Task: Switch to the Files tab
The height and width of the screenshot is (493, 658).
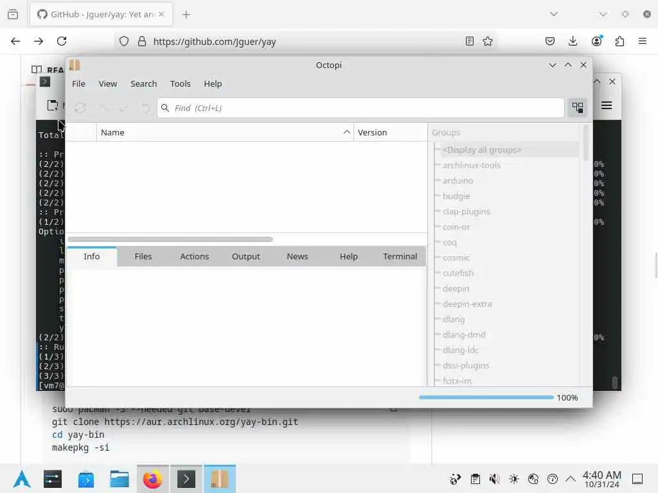Action: (x=143, y=257)
